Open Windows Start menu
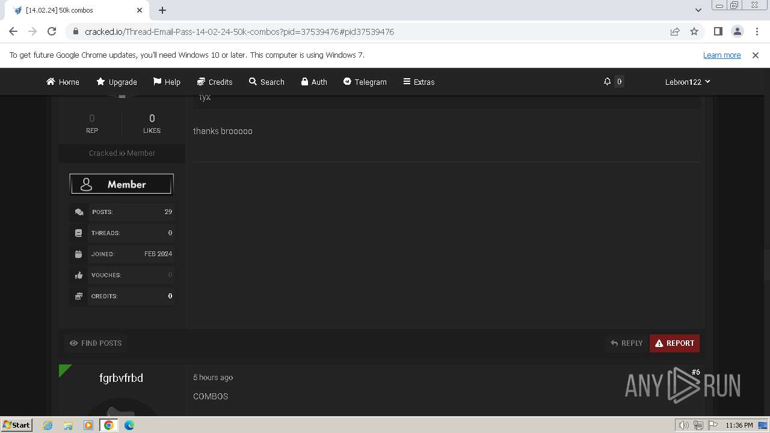The image size is (770, 433). 17,425
